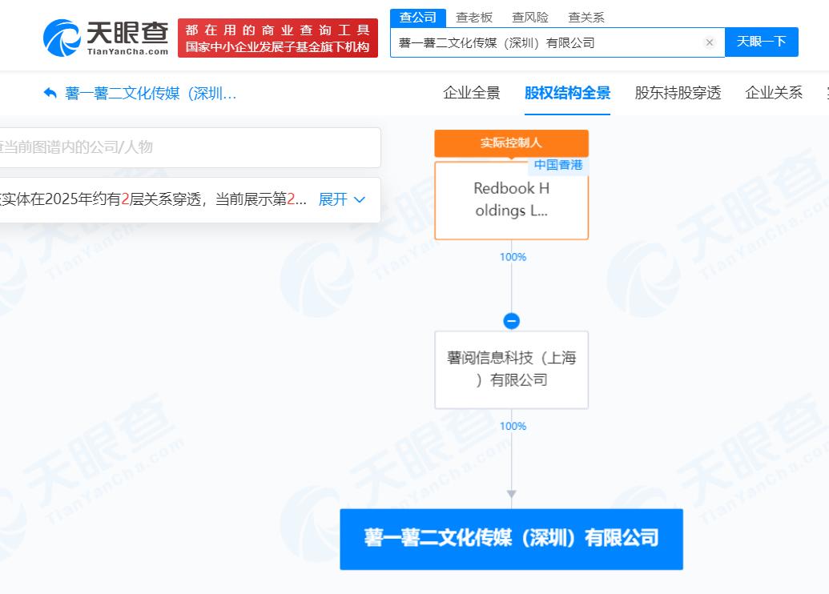The height and width of the screenshot is (594, 829).
Task: Expand the relationship layers with 展开
Action: (x=342, y=199)
